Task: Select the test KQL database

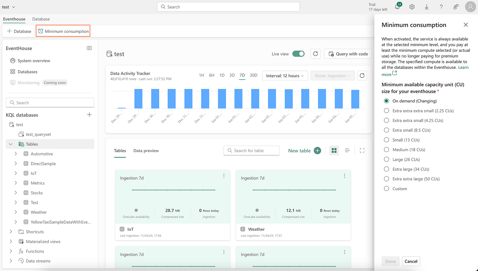Action: tap(16, 125)
